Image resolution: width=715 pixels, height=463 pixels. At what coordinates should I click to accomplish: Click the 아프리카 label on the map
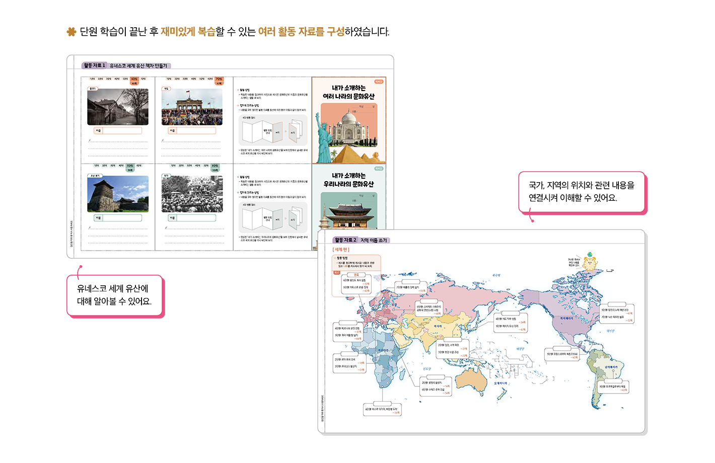[383, 350]
